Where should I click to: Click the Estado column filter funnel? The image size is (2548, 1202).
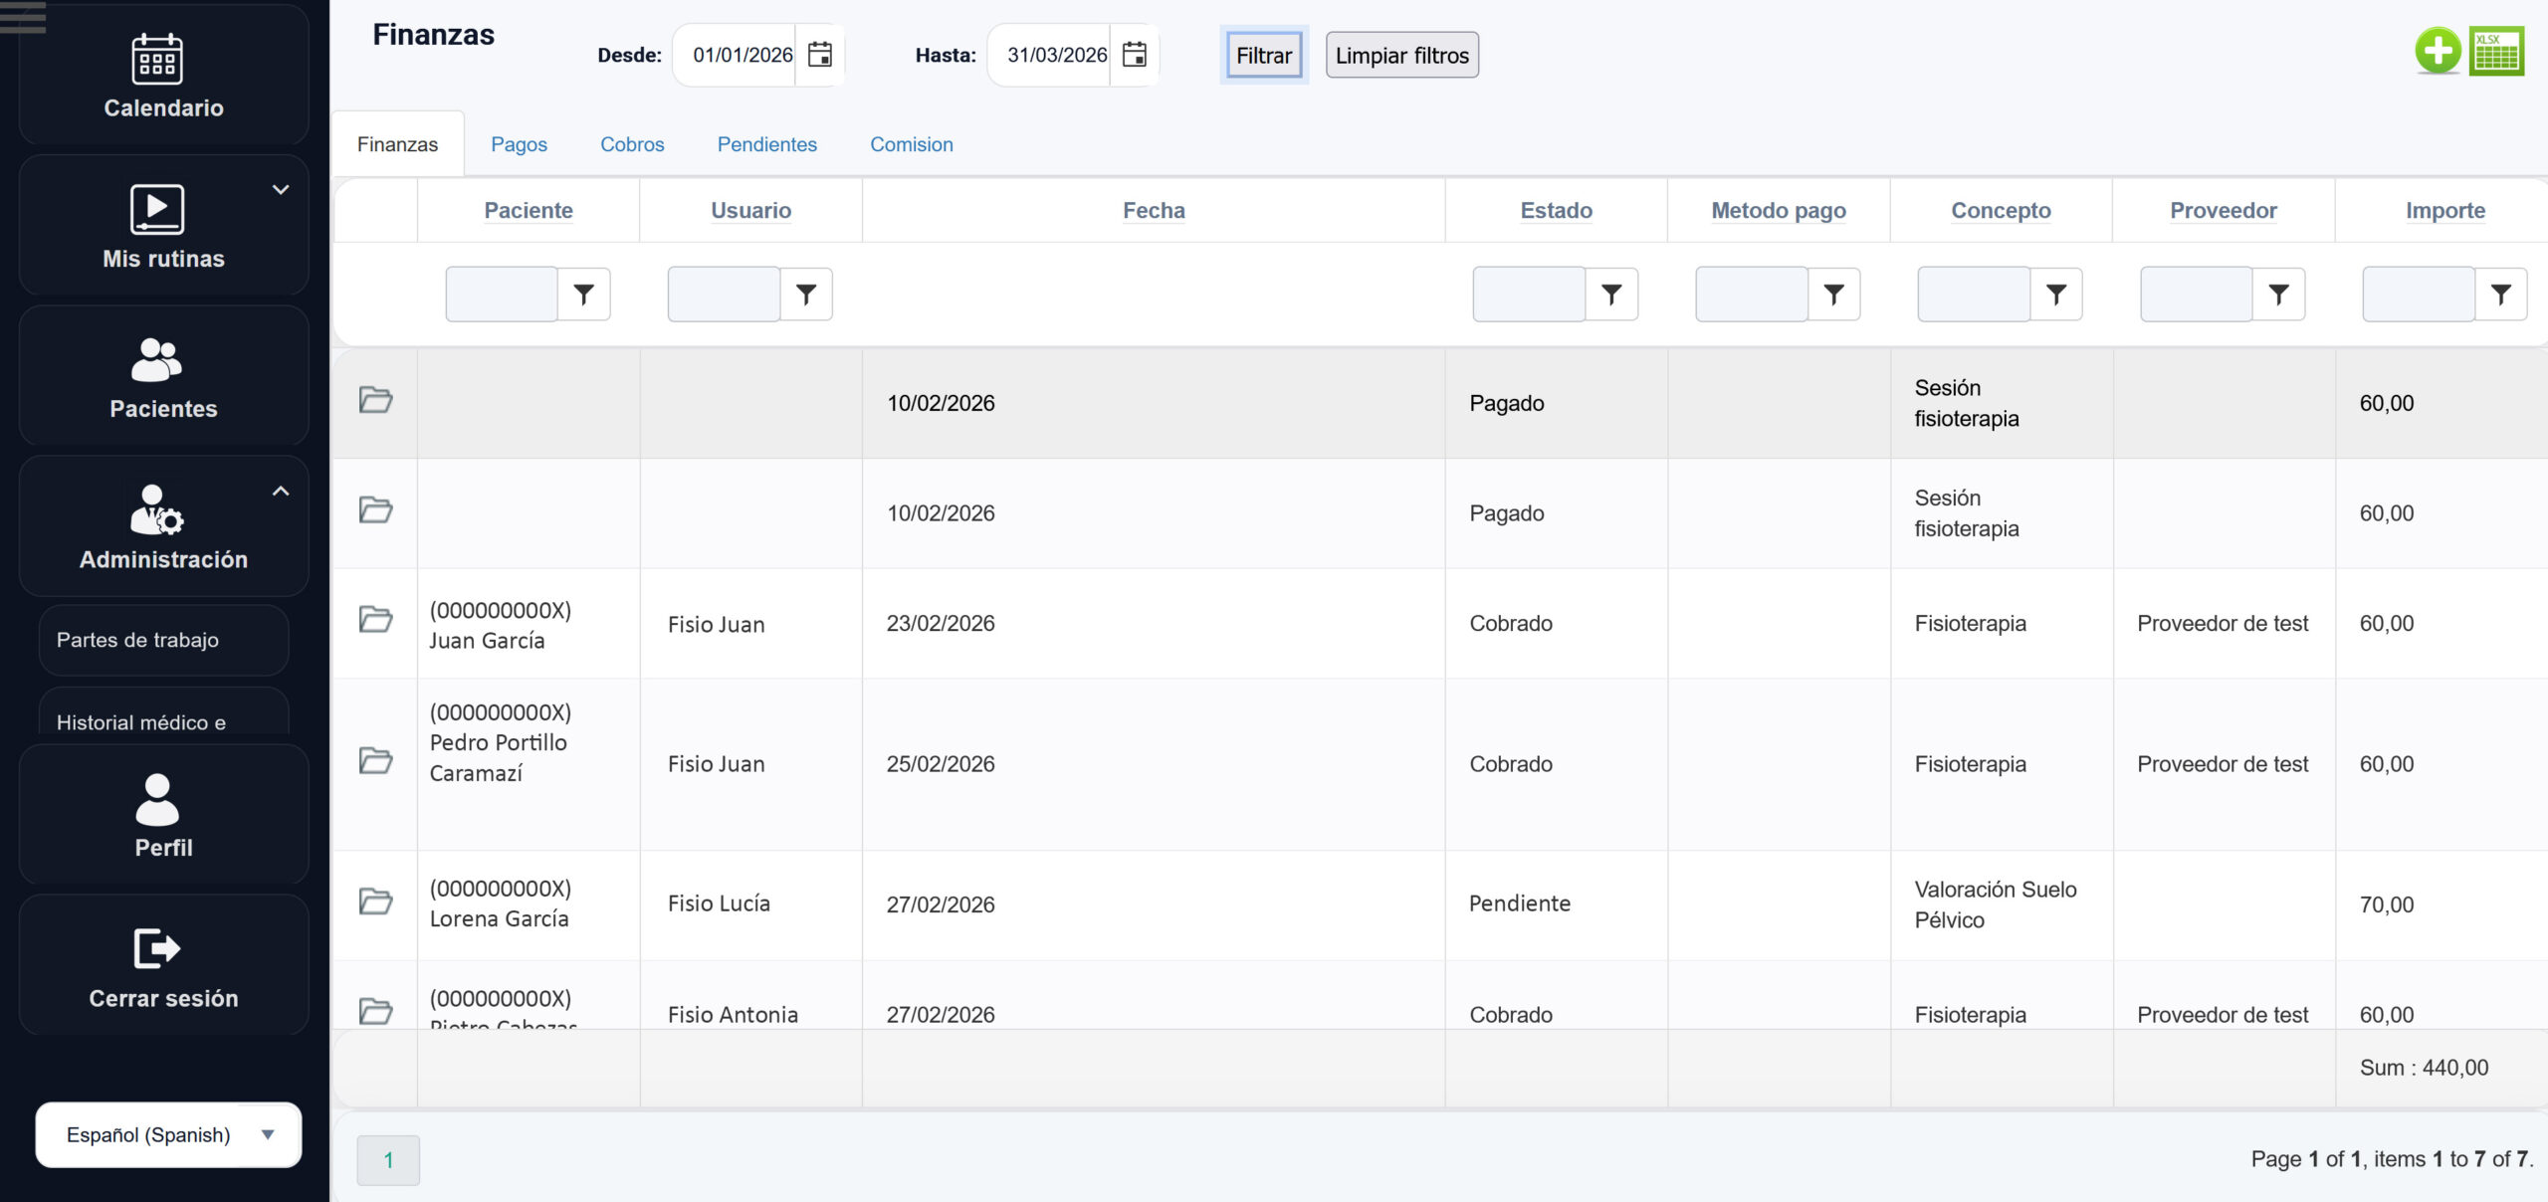coord(1611,295)
